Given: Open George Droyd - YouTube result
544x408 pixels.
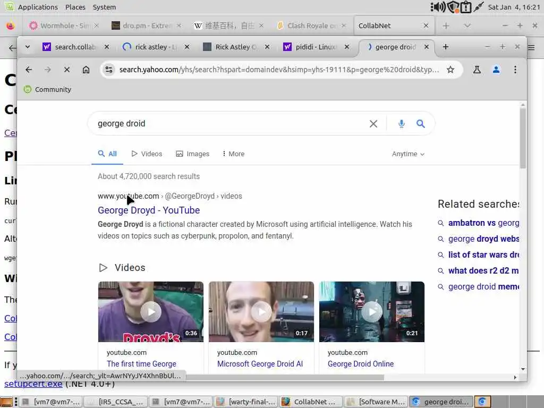Looking at the screenshot, I should click(x=149, y=210).
